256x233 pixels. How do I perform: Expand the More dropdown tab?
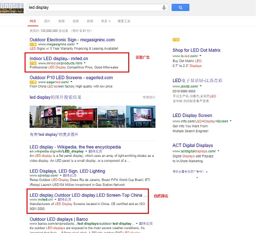(106, 21)
